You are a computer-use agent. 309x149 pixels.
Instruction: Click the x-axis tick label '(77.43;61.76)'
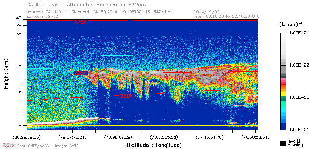coord(210,137)
